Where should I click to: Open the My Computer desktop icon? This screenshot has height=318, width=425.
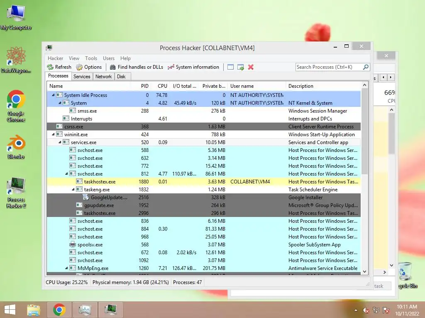[x=16, y=17]
